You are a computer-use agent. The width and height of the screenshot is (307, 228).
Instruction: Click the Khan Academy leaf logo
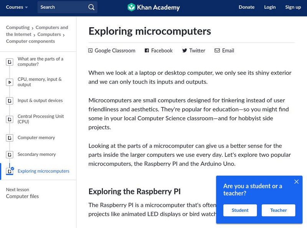(x=132, y=7)
